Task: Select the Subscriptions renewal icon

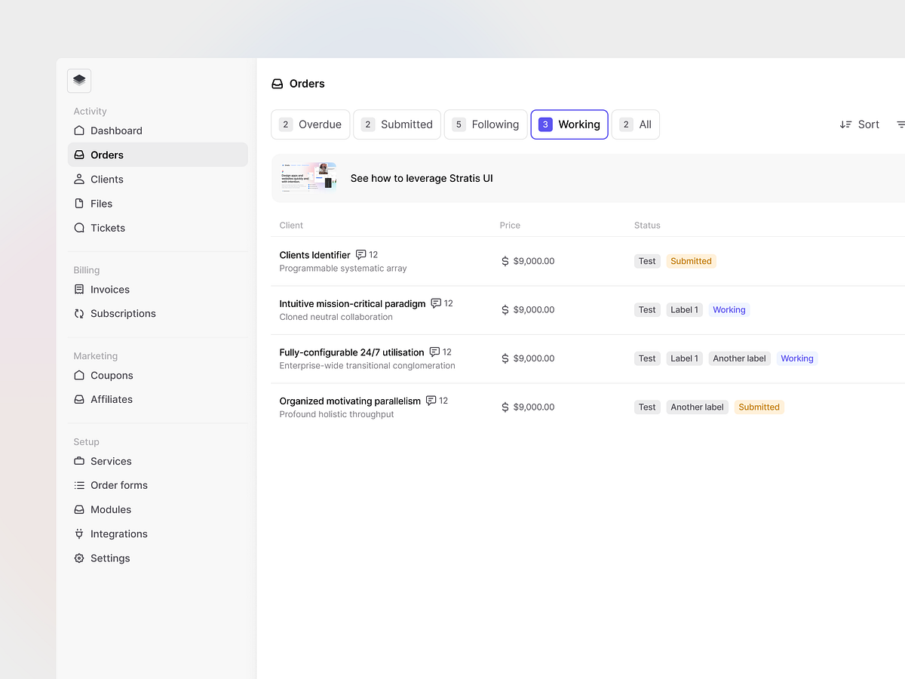Action: tap(78, 313)
